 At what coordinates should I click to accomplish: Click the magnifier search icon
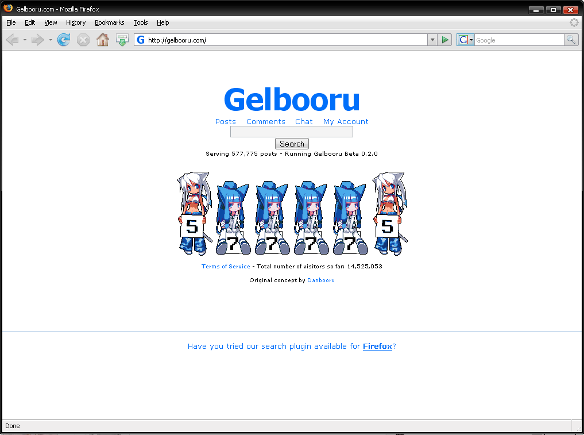pyautogui.click(x=571, y=40)
